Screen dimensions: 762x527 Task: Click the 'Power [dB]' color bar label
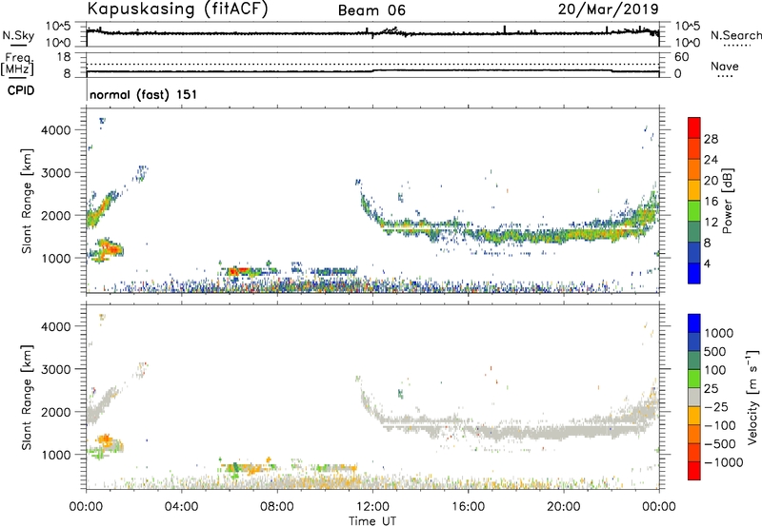(x=727, y=201)
